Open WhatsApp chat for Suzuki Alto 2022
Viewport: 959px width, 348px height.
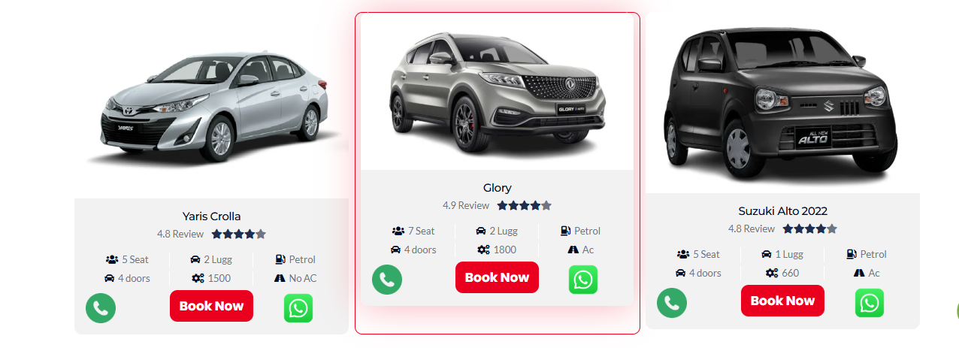(x=870, y=303)
